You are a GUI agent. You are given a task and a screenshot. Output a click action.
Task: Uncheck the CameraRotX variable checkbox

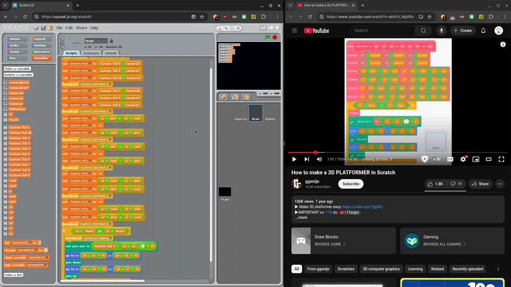click(x=5, y=83)
